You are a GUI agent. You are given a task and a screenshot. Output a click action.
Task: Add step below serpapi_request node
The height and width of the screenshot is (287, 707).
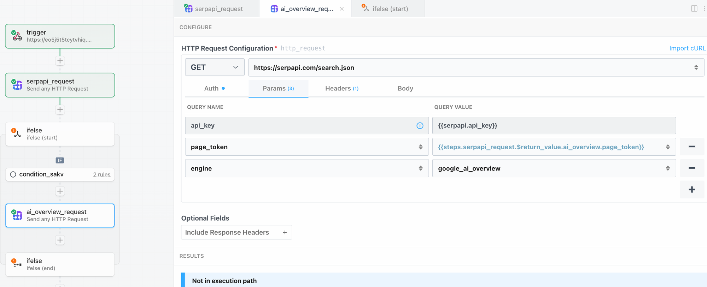point(60,110)
